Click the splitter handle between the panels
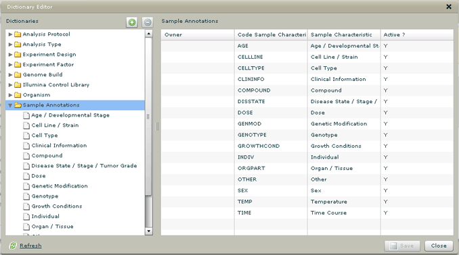The image size is (459, 255). [157, 126]
